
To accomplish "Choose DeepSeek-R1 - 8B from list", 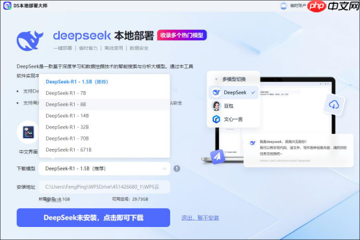I will [x=105, y=104].
